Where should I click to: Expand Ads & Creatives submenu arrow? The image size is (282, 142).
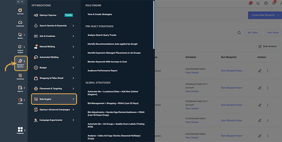tap(73, 36)
